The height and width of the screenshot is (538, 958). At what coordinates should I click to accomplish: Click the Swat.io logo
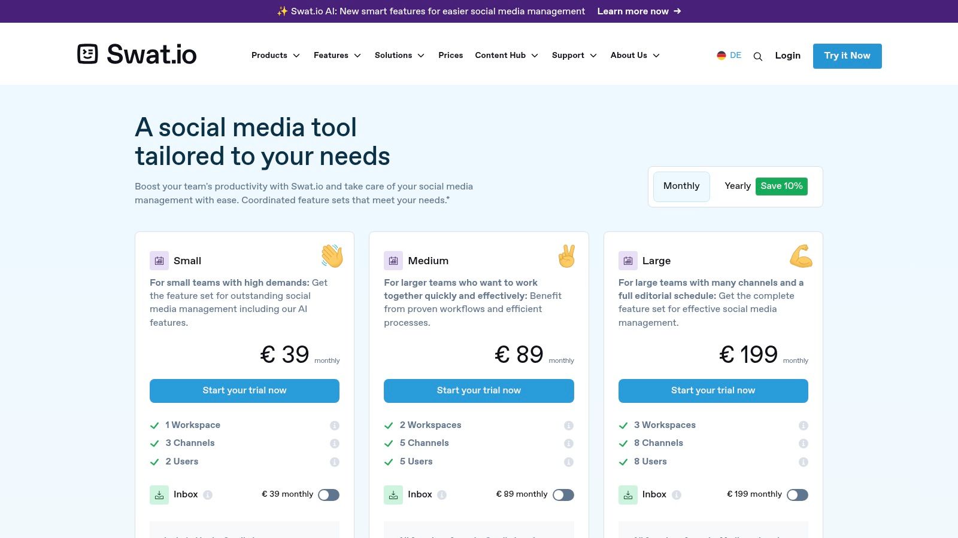[x=137, y=54]
